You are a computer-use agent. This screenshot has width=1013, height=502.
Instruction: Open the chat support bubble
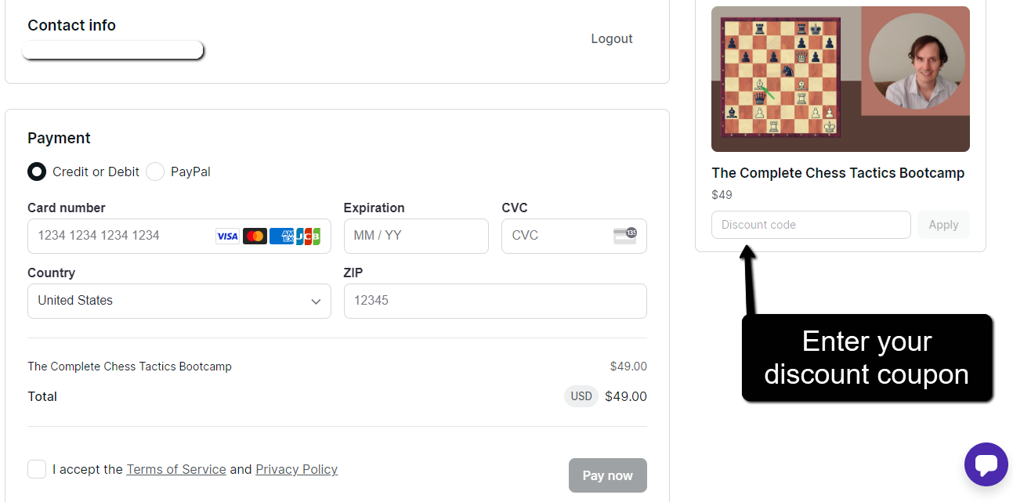tap(986, 464)
